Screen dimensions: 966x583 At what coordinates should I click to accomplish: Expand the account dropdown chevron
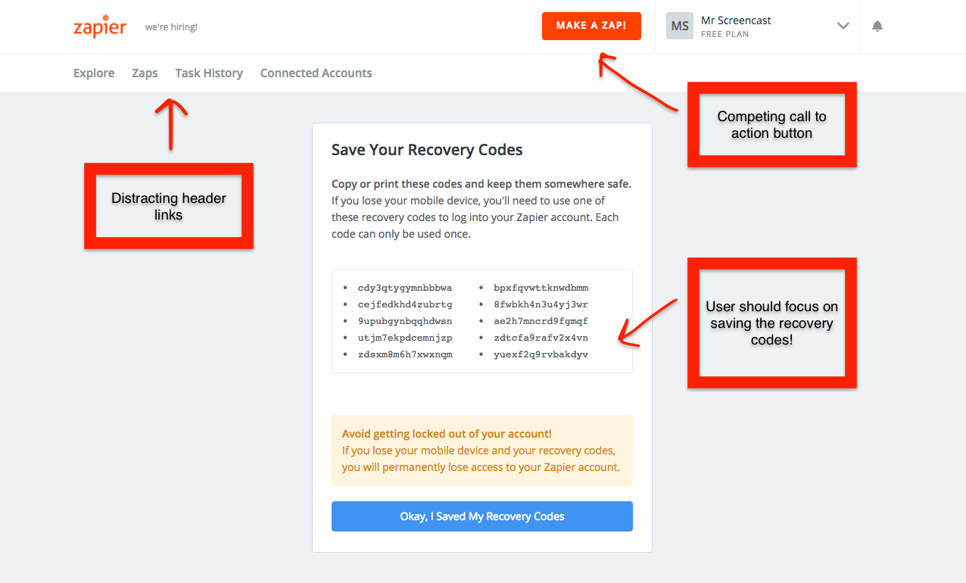click(x=843, y=26)
